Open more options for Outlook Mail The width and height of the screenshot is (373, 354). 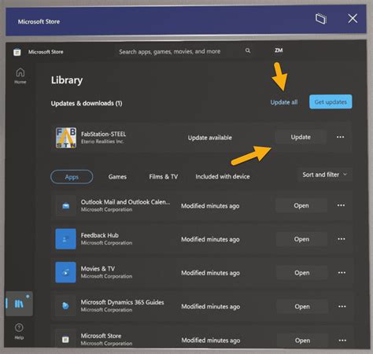click(x=341, y=205)
